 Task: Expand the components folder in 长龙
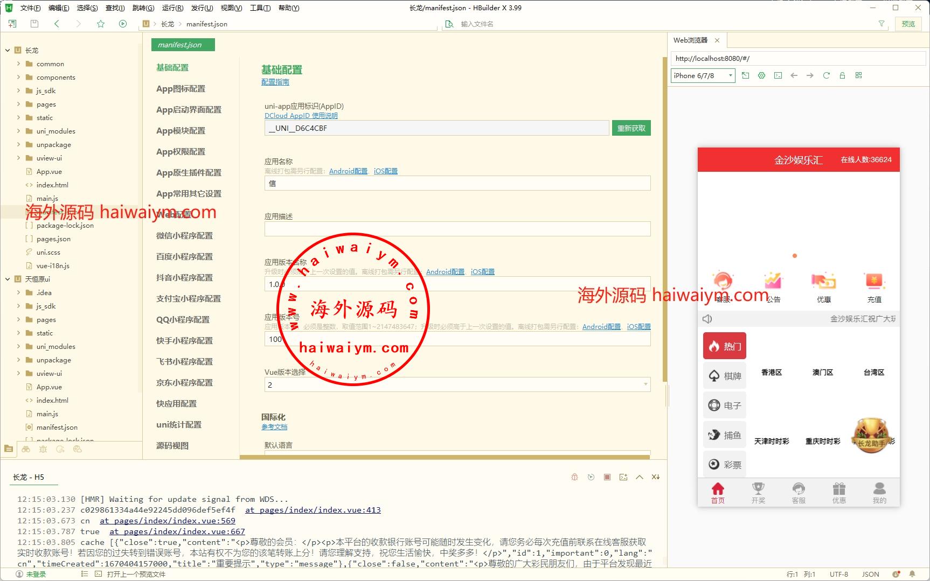click(x=19, y=77)
